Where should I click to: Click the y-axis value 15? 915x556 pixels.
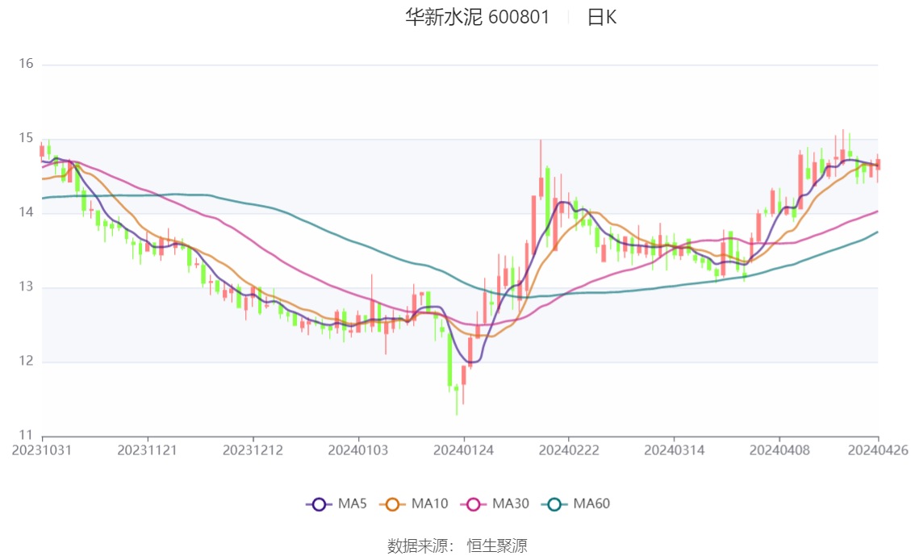click(27, 138)
